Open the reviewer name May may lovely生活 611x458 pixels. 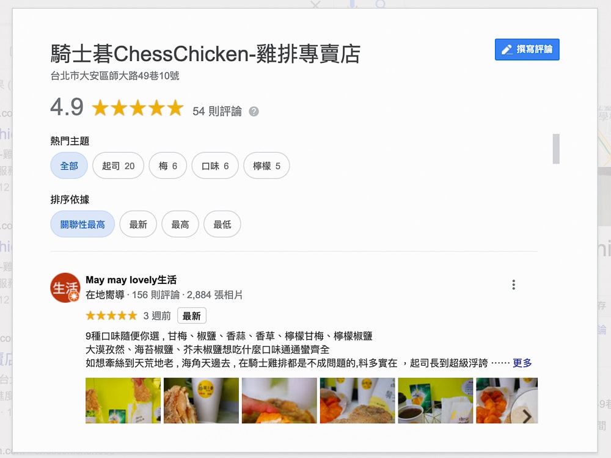coord(131,280)
